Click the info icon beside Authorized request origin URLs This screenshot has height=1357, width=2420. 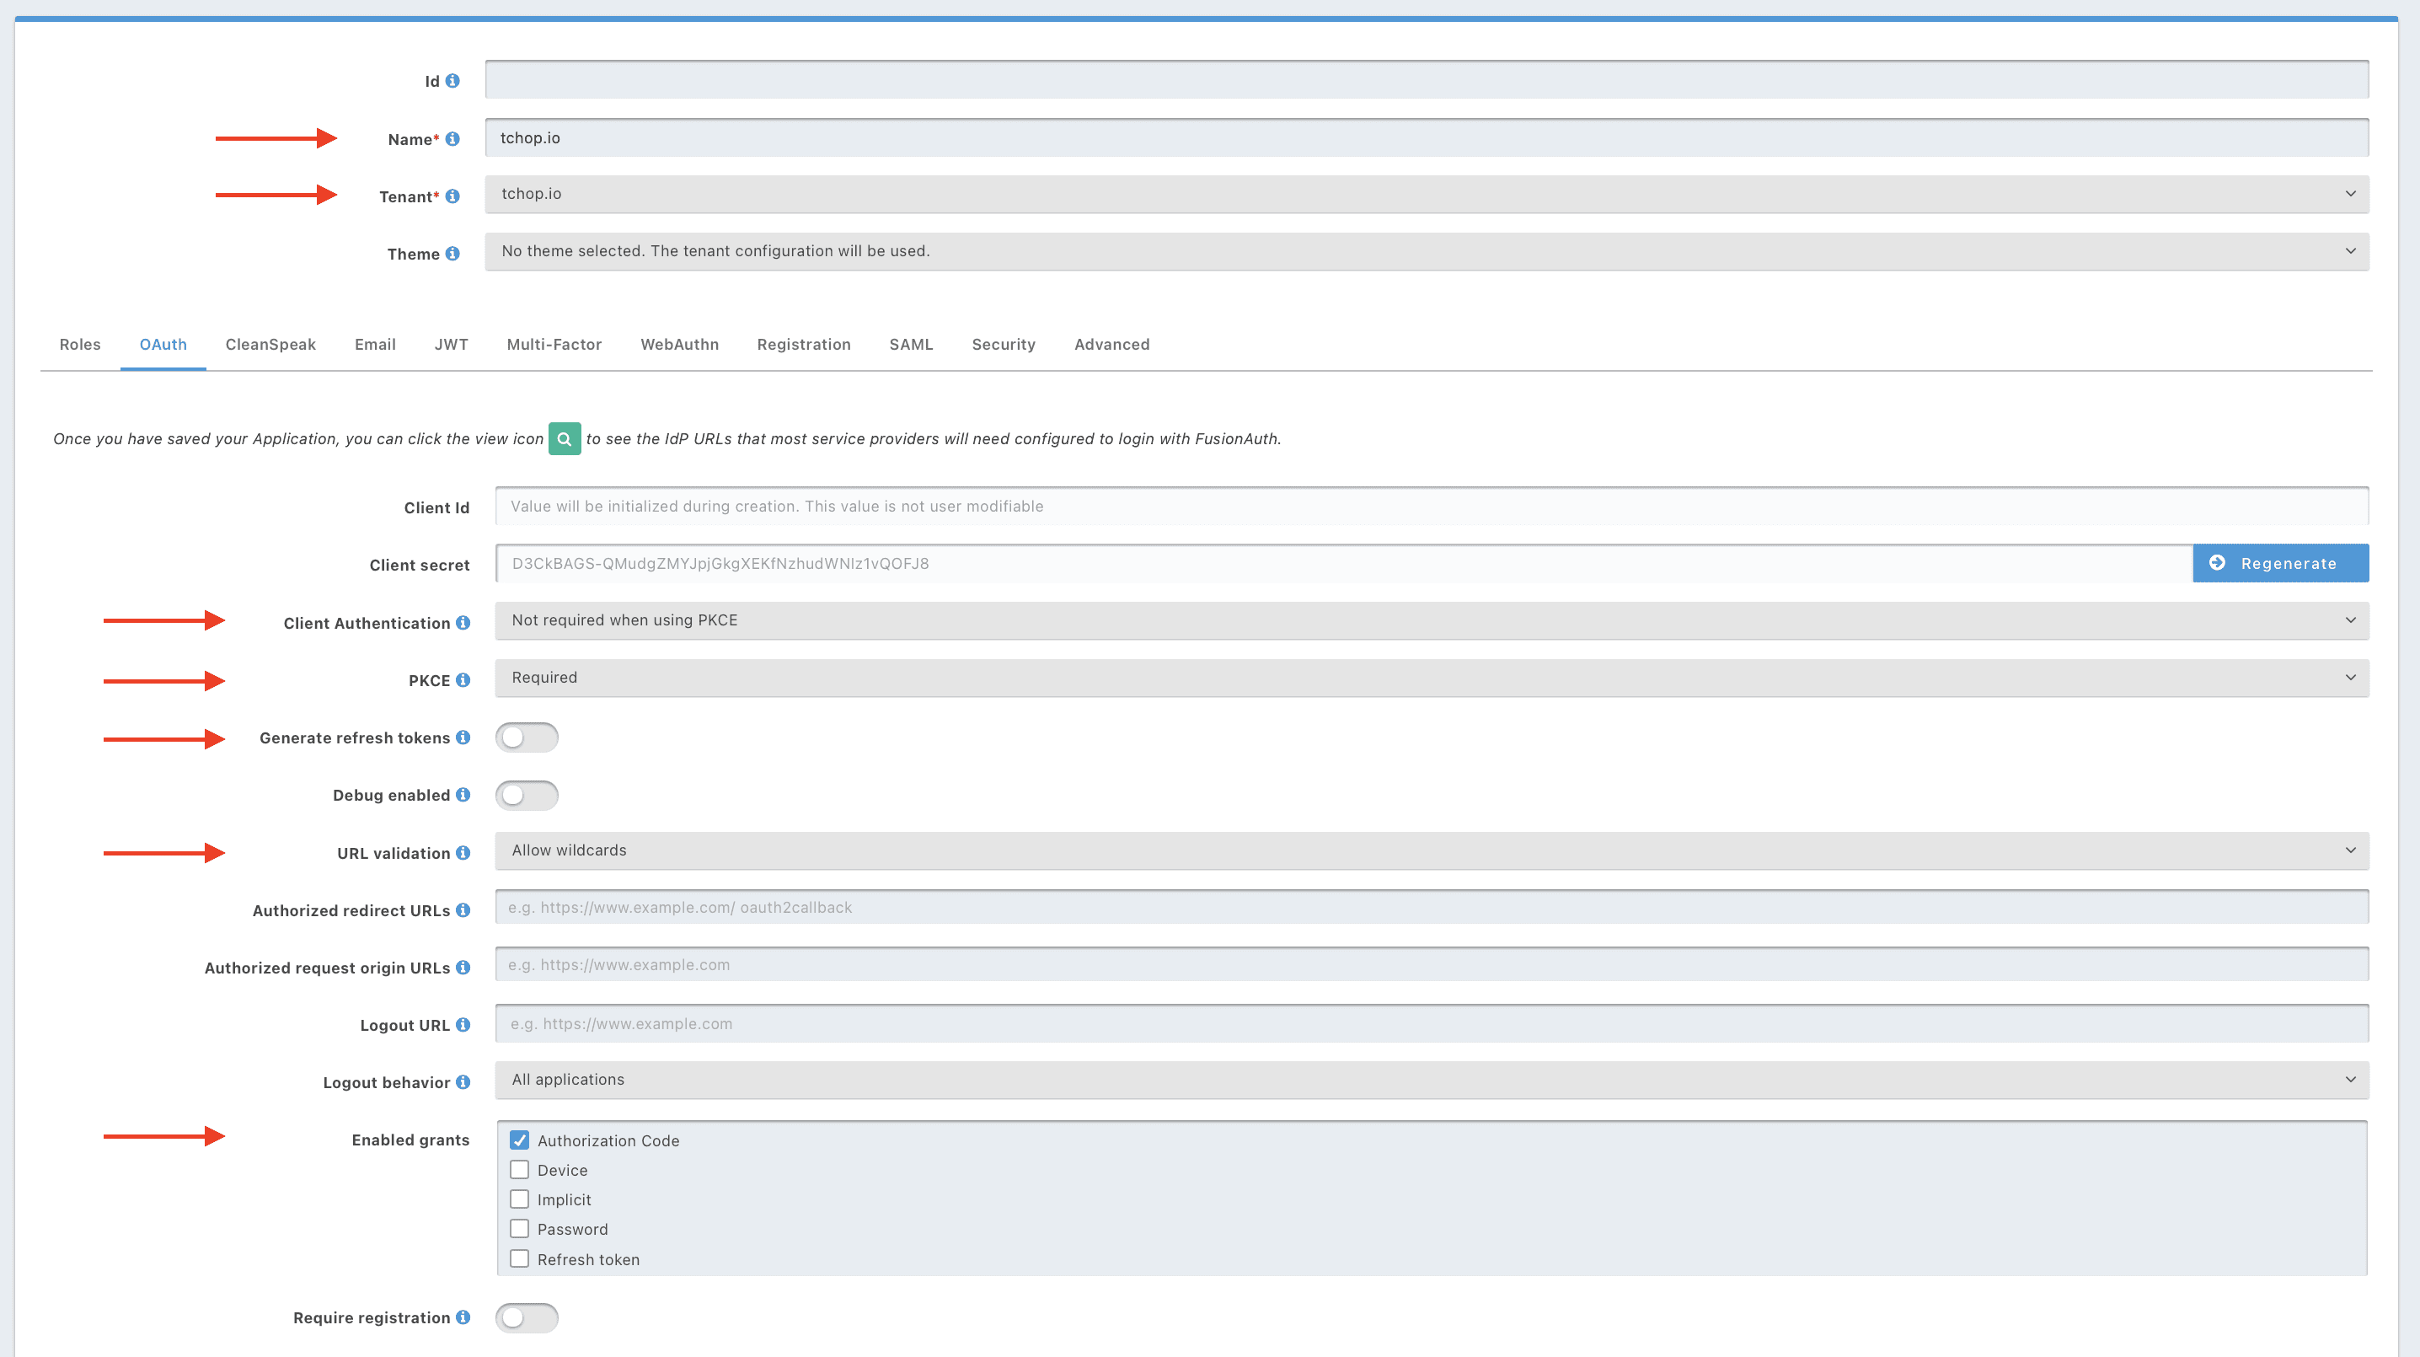coord(463,968)
